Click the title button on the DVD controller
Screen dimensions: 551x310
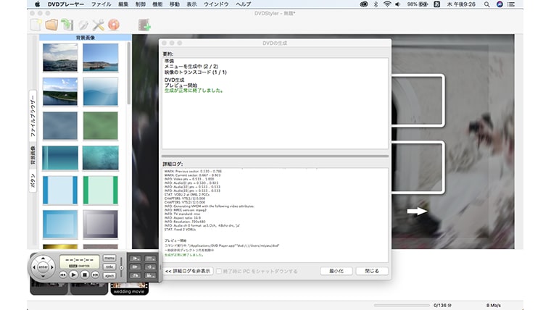point(109,267)
